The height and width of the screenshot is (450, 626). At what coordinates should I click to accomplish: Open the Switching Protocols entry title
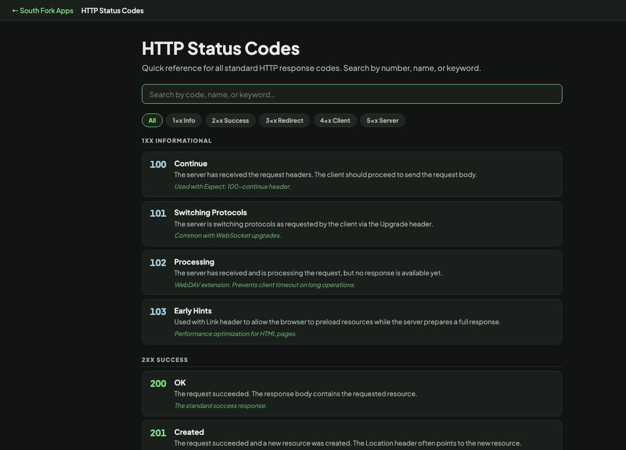[210, 212]
